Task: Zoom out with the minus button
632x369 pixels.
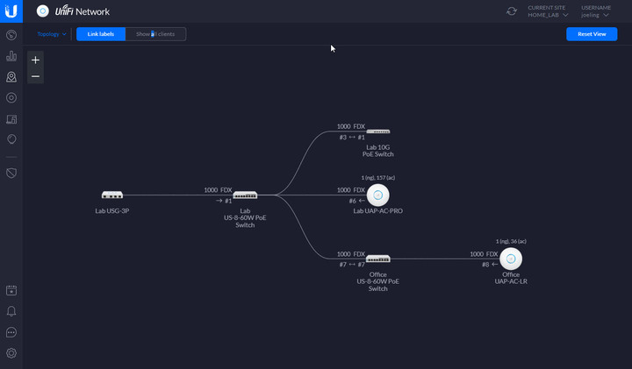Action: pyautogui.click(x=35, y=76)
